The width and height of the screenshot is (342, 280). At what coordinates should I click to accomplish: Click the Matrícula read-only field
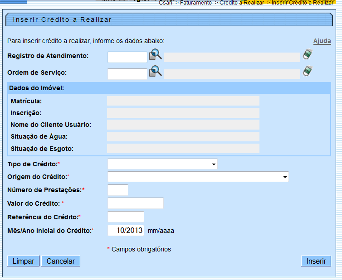pos(183,101)
